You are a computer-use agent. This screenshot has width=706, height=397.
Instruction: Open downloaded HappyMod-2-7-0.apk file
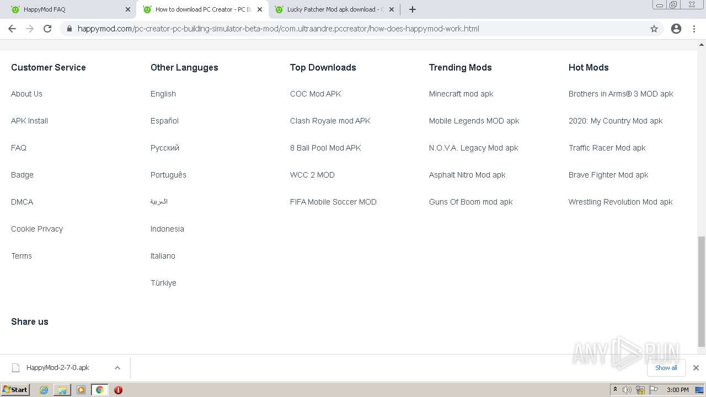57,368
